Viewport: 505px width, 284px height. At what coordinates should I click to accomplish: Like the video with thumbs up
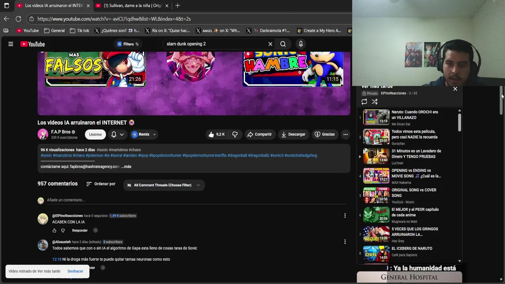[x=216, y=135]
